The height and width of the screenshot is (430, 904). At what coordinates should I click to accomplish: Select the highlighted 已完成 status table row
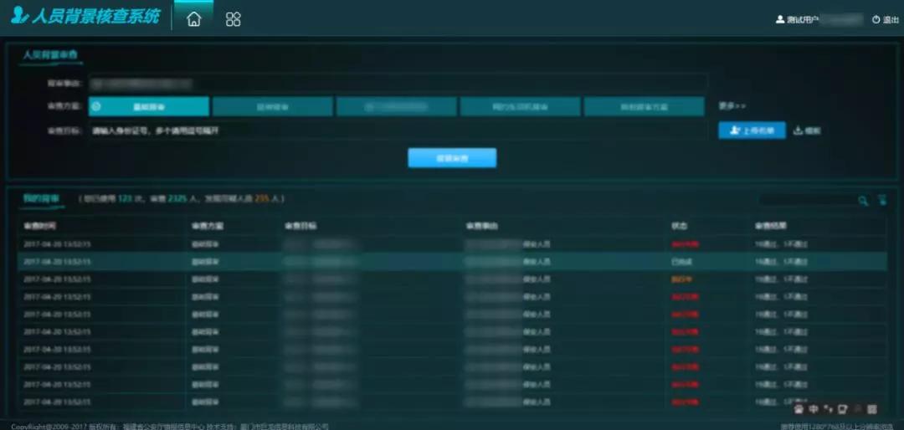point(452,262)
